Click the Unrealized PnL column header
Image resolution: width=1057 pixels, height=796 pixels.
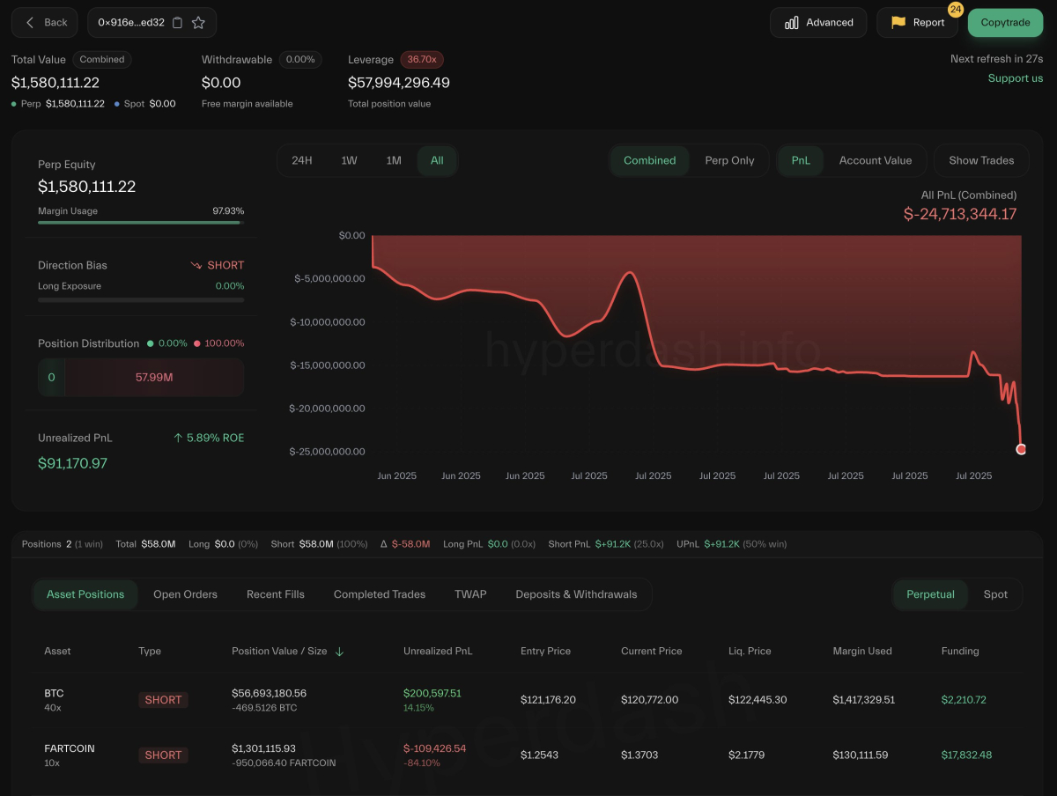tap(438, 652)
